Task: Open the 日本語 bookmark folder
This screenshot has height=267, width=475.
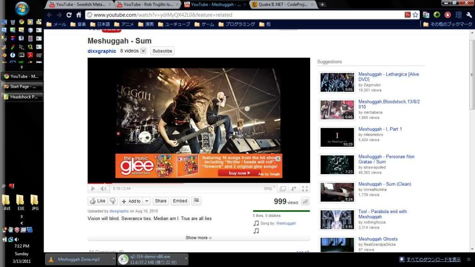Action: [x=100, y=24]
